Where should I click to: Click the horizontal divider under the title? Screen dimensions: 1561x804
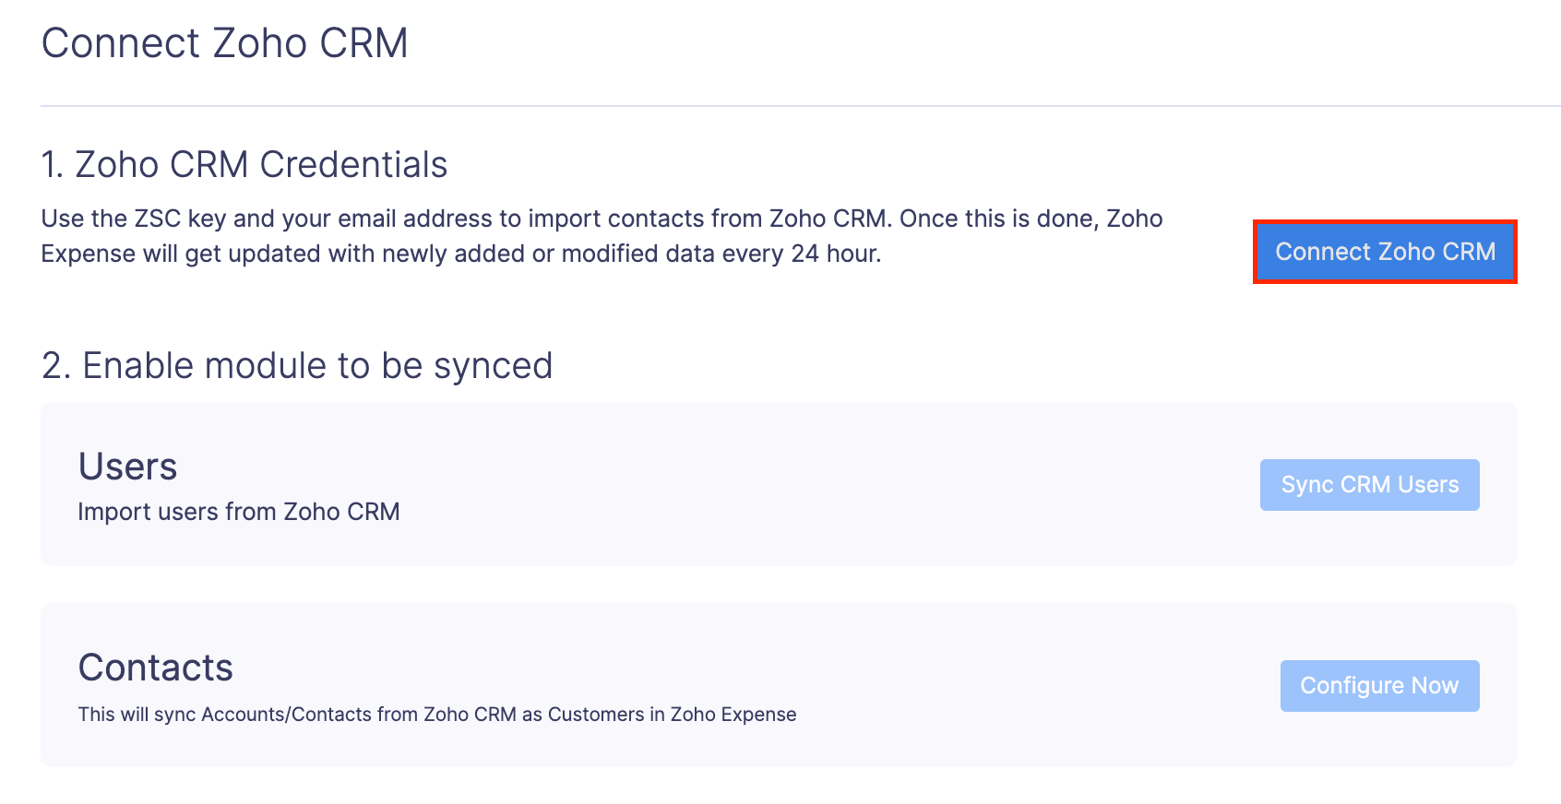pyautogui.click(x=780, y=104)
